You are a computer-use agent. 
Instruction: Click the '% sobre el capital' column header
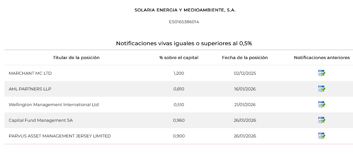click(x=179, y=58)
